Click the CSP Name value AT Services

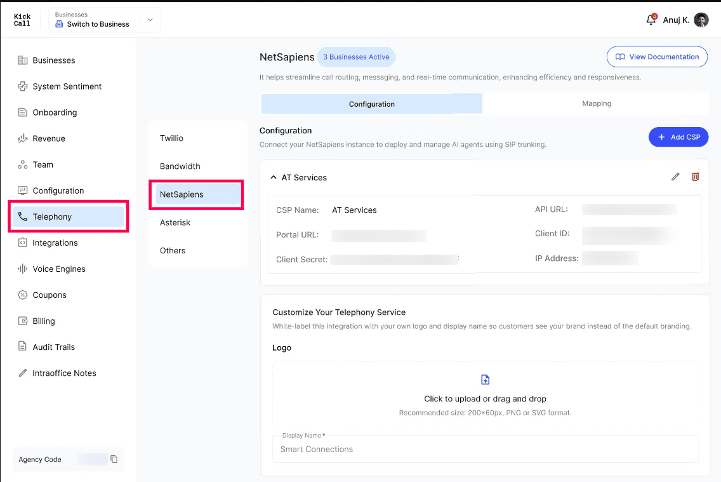(x=354, y=210)
